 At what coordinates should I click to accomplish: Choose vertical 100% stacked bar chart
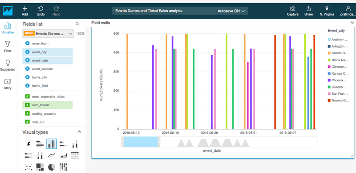pos(40,156)
